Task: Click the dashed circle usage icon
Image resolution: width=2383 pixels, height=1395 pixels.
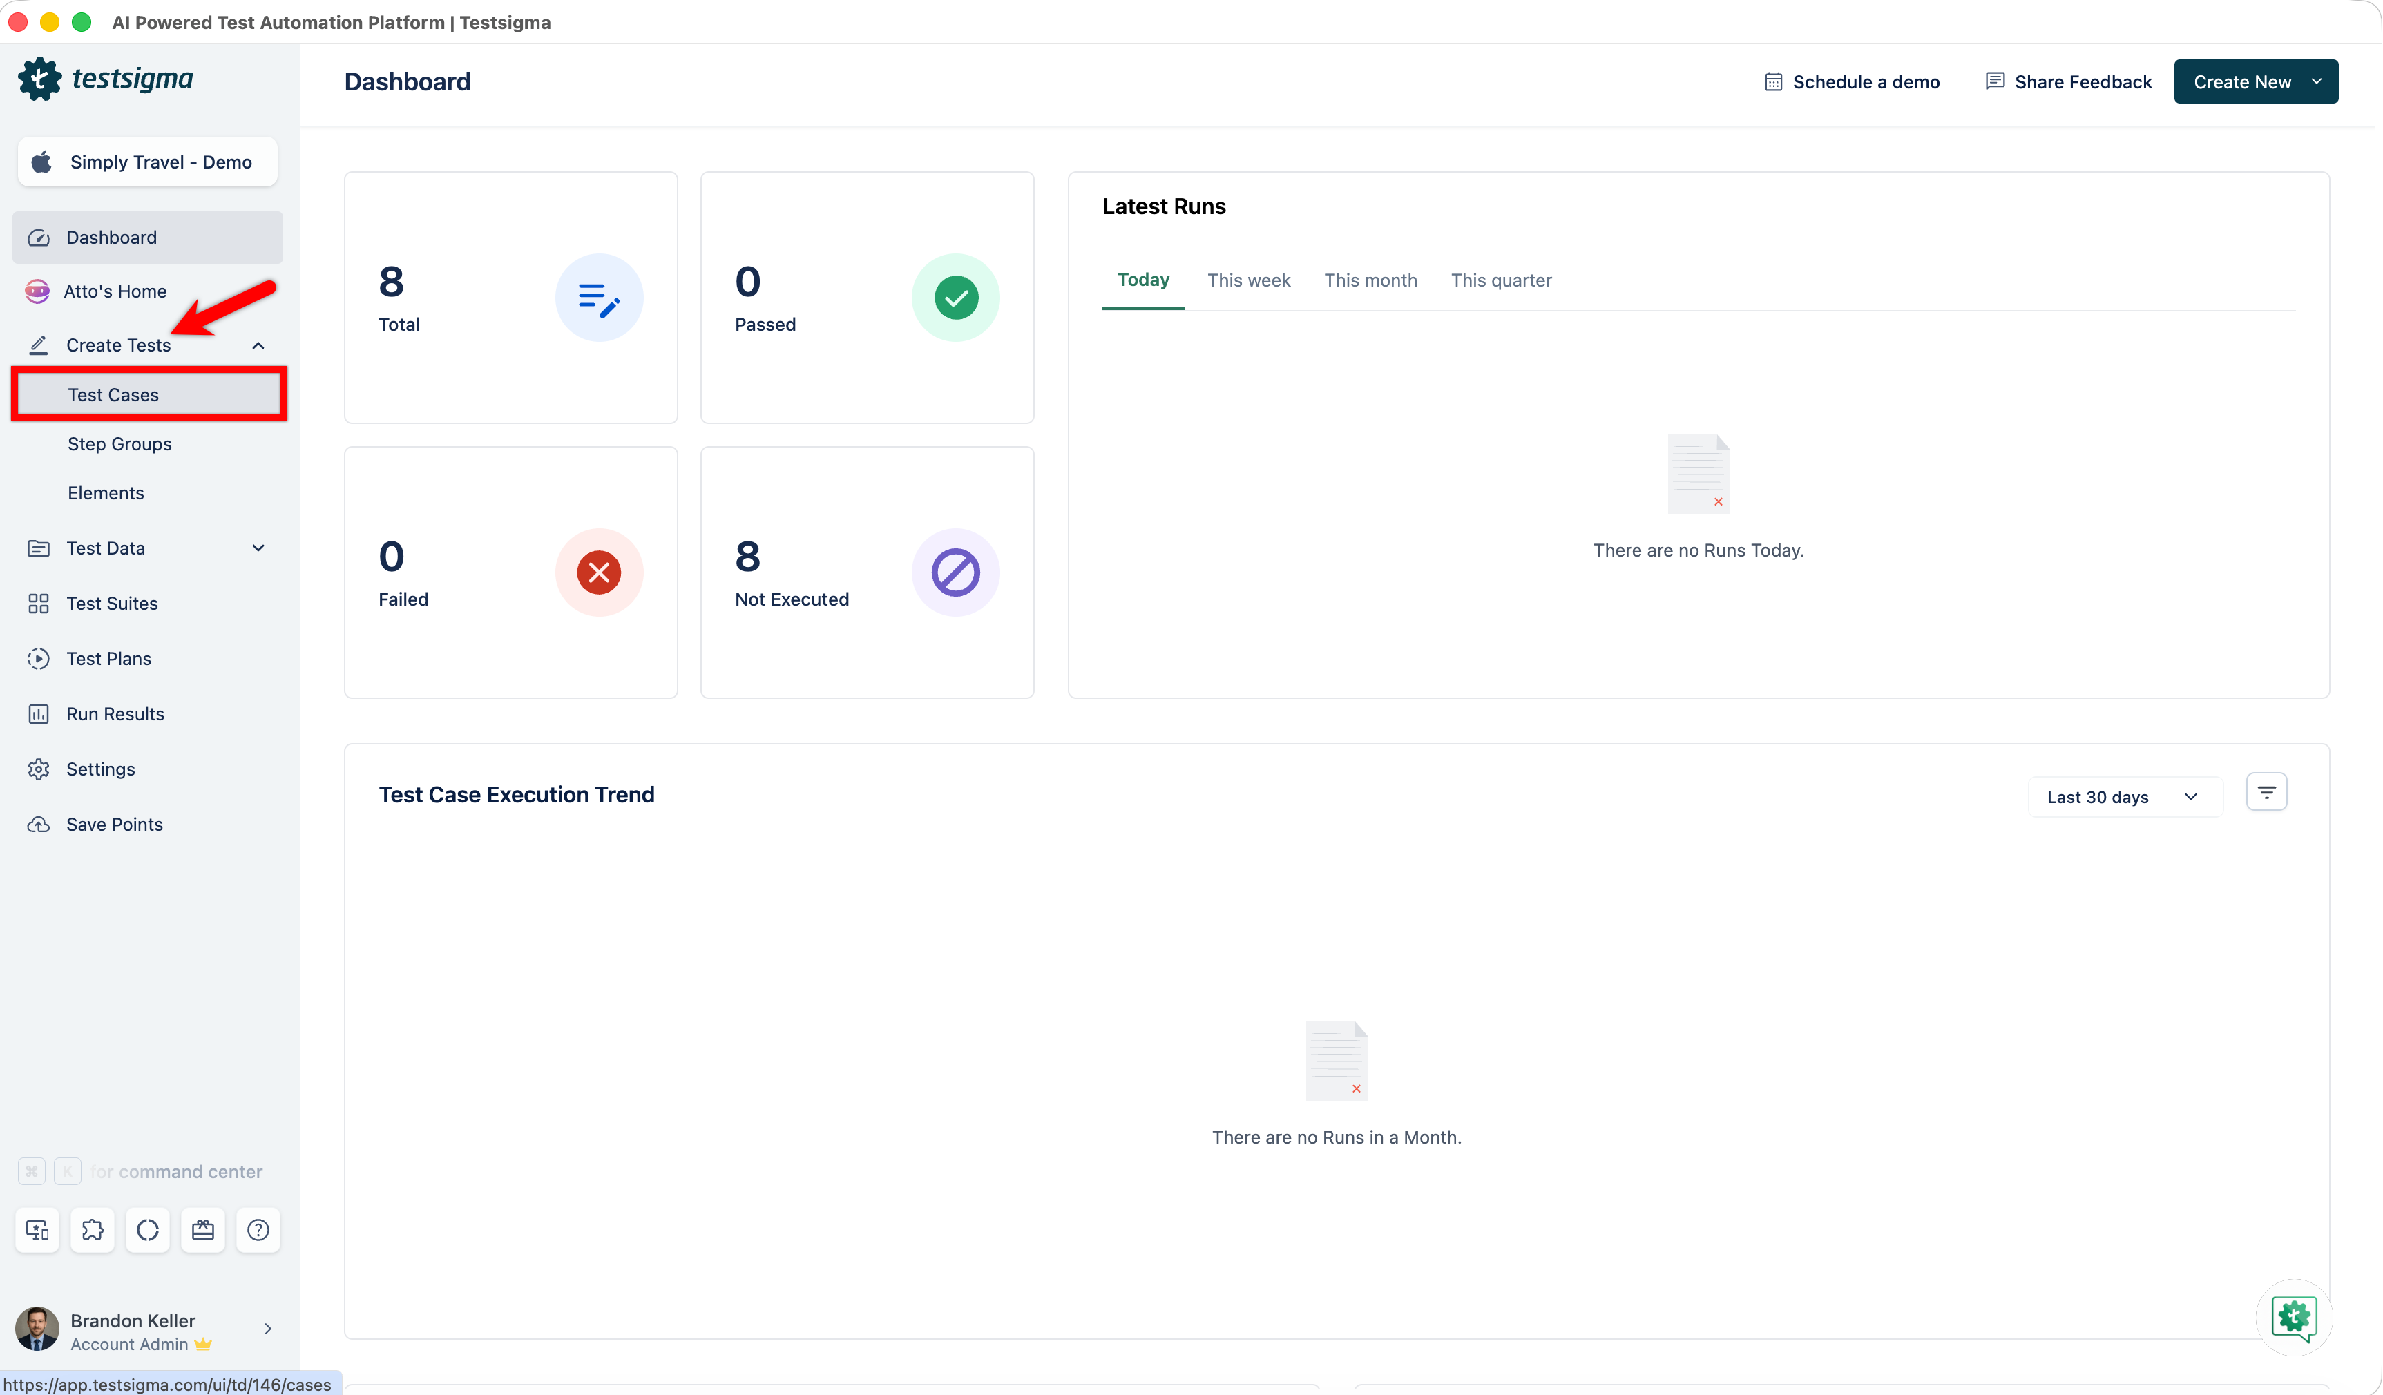Action: click(148, 1229)
